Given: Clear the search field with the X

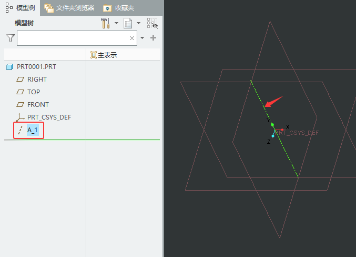Looking at the screenshot, I should click(132, 38).
